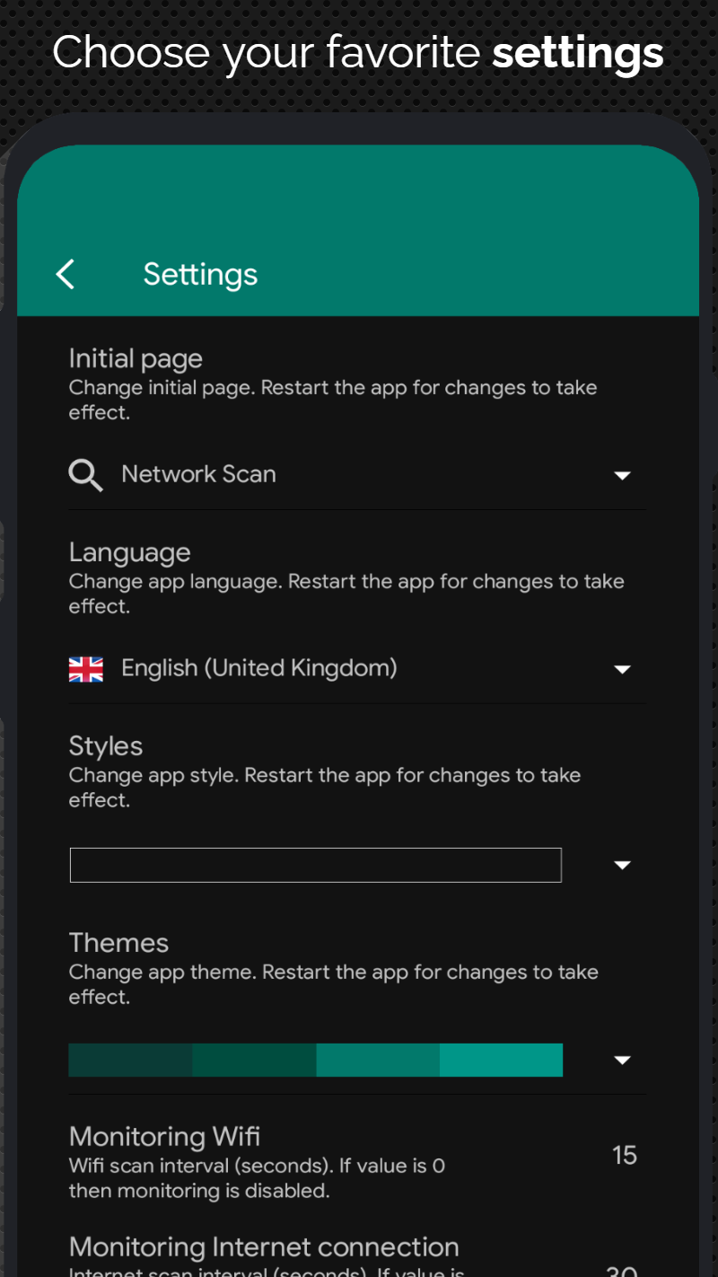The width and height of the screenshot is (718, 1277).
Task: Tap the back arrow in Settings header
Action: click(x=66, y=274)
